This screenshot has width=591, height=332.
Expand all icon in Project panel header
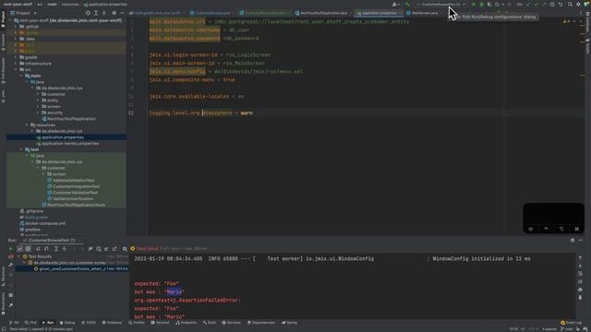coord(96,13)
